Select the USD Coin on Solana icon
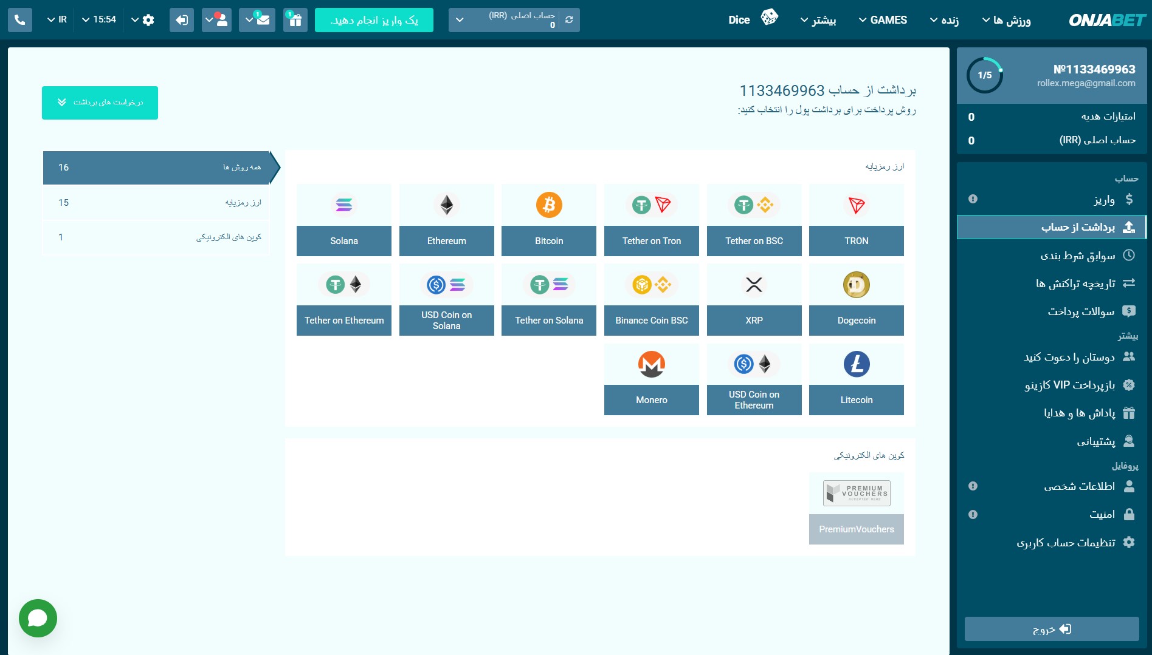 pos(447,285)
